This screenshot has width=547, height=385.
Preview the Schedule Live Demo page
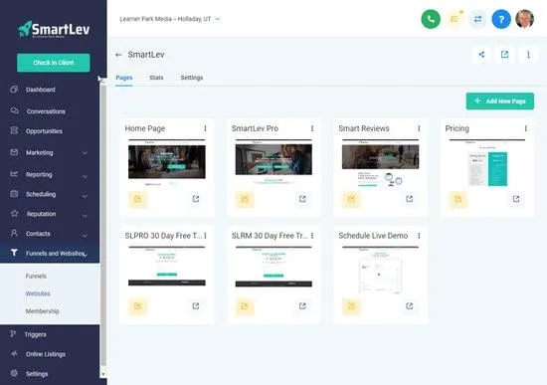(x=409, y=306)
